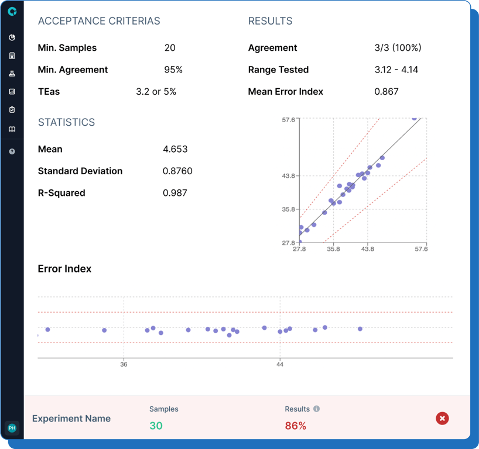The height and width of the screenshot is (449, 479).
Task: Click the Mean value 4.653
Action: click(175, 149)
